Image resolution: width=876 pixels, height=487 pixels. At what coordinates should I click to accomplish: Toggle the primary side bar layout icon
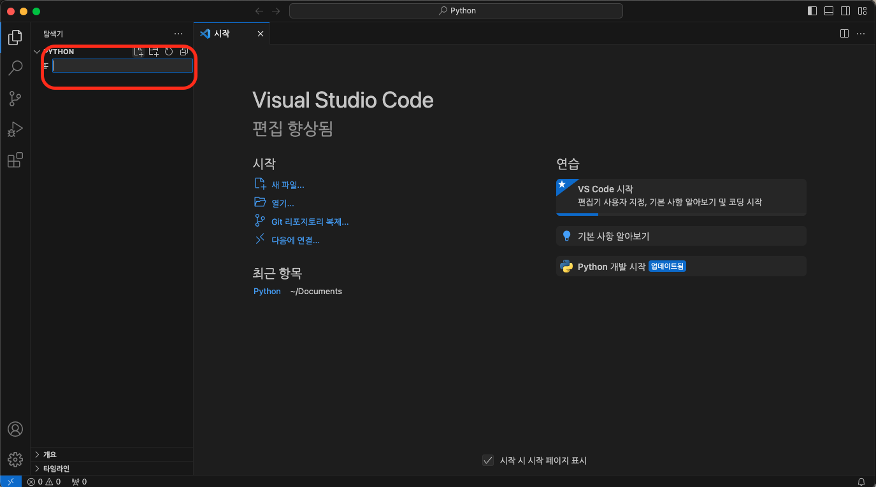pos(812,11)
